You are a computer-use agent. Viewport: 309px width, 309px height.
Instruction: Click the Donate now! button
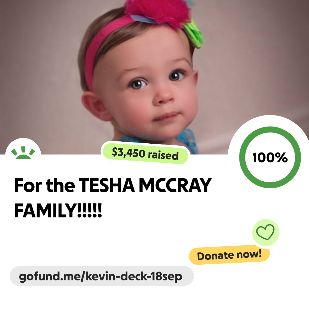(229, 255)
